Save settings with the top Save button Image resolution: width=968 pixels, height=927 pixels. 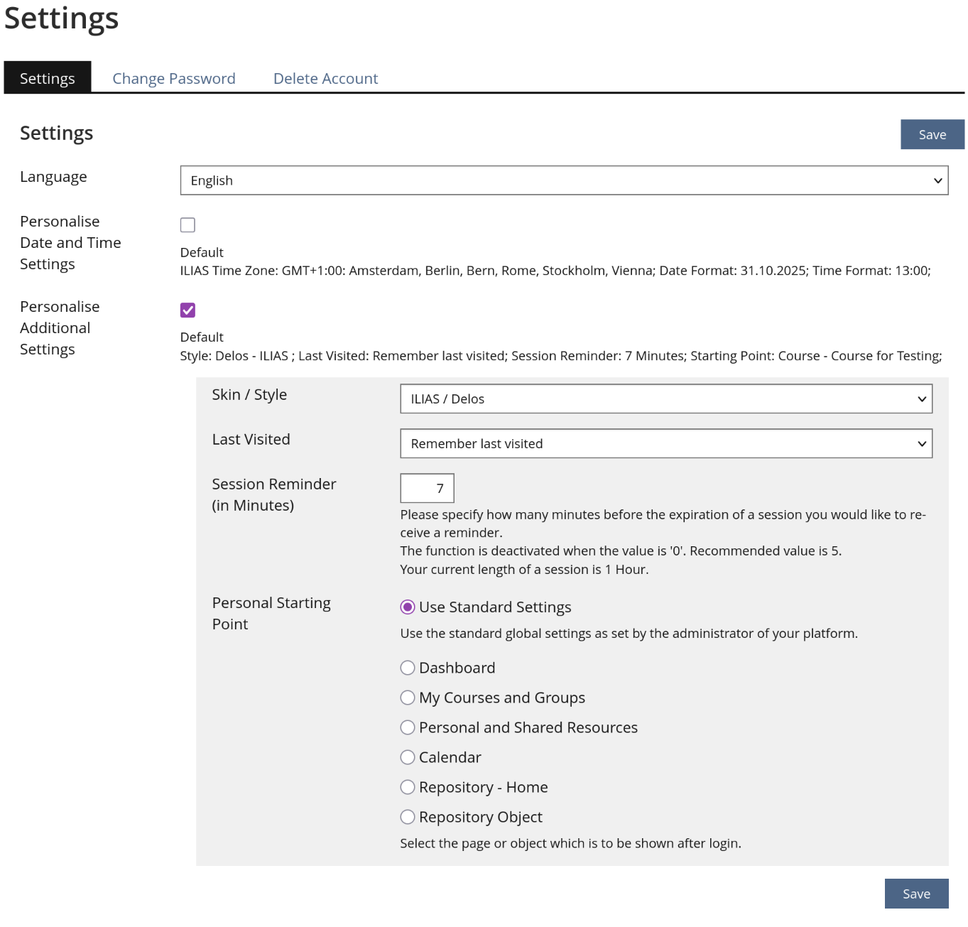pyautogui.click(x=932, y=134)
